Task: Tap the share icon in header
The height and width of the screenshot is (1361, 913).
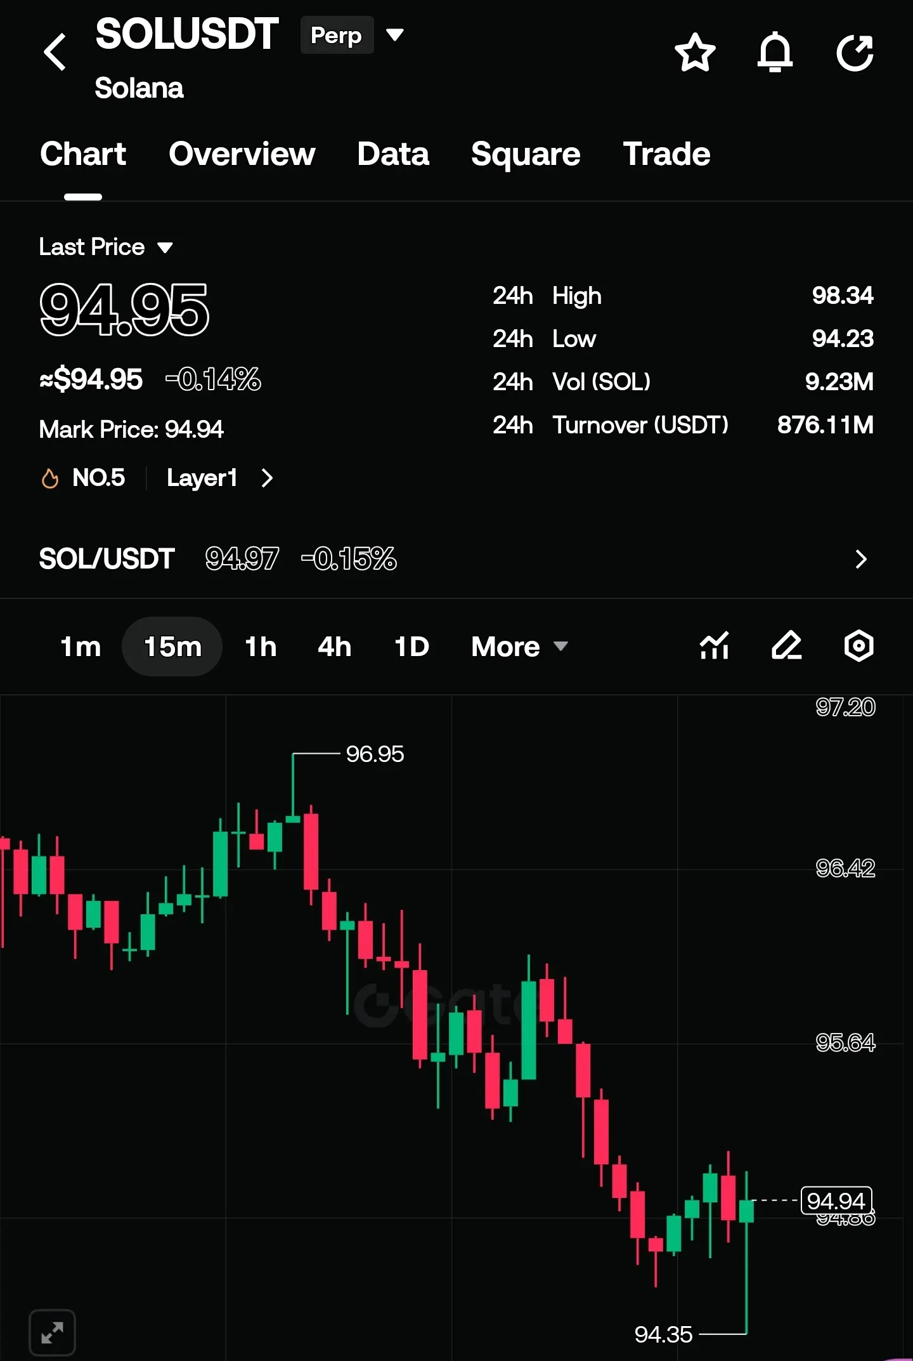Action: tap(855, 52)
